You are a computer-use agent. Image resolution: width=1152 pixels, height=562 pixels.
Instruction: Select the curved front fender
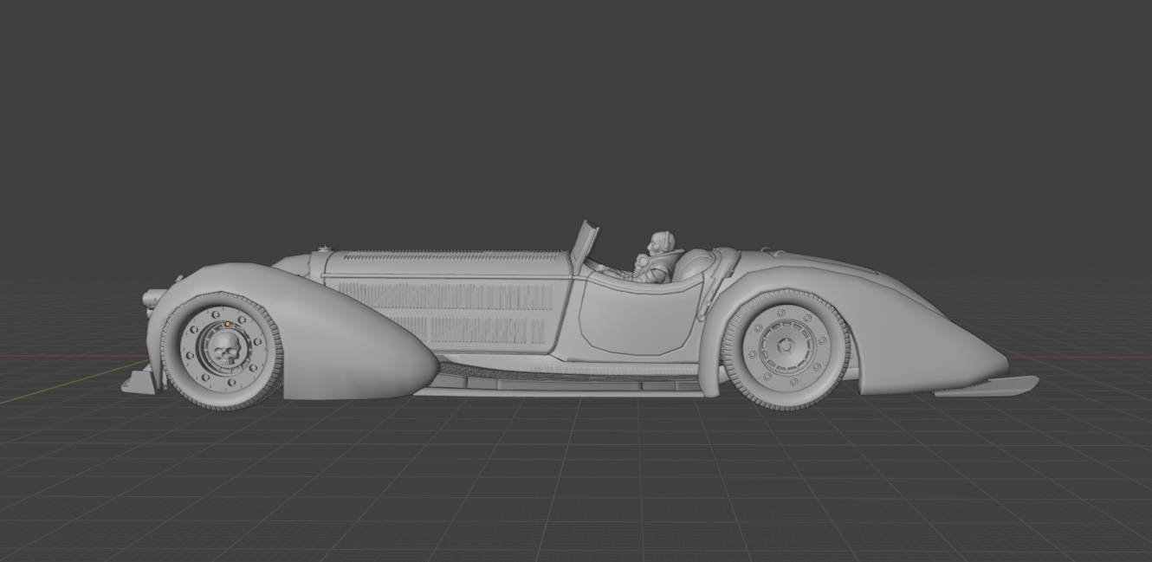pos(346,329)
